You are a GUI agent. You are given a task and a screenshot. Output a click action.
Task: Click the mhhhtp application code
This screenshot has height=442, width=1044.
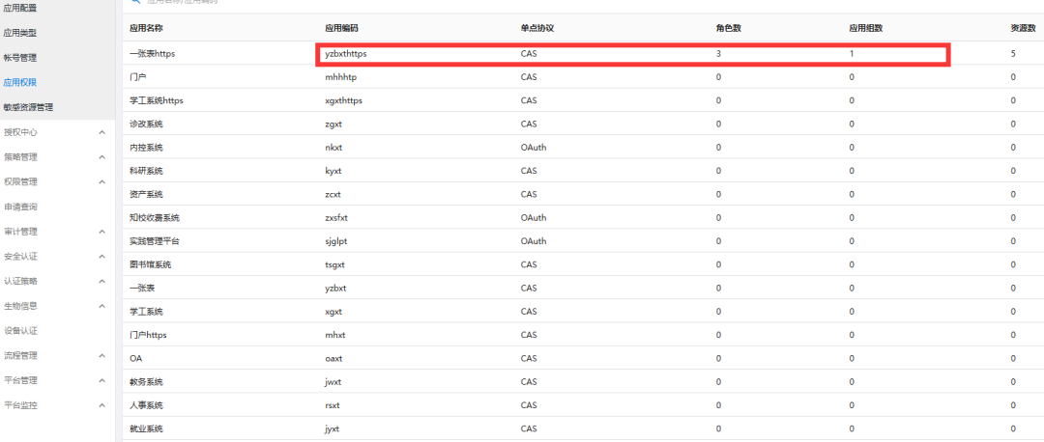[x=341, y=77]
